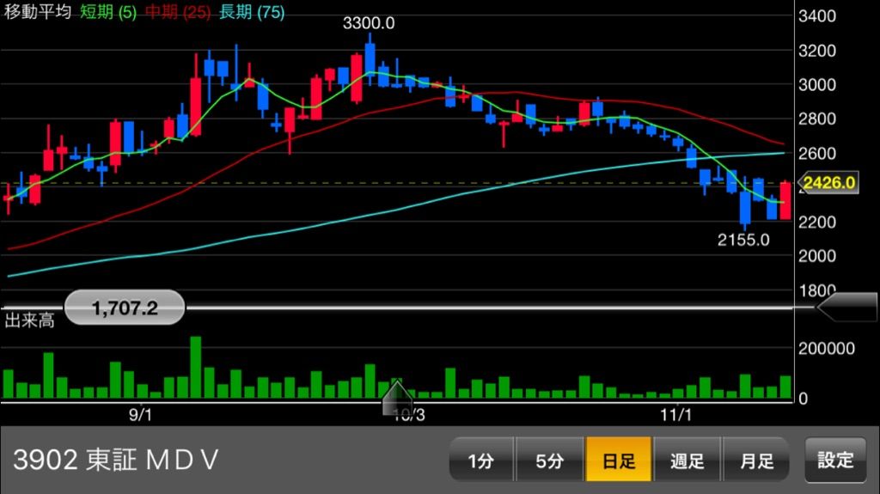Click the price line arrow marker at right
This screenshot has height=494, width=880.
pyautogui.click(x=846, y=307)
